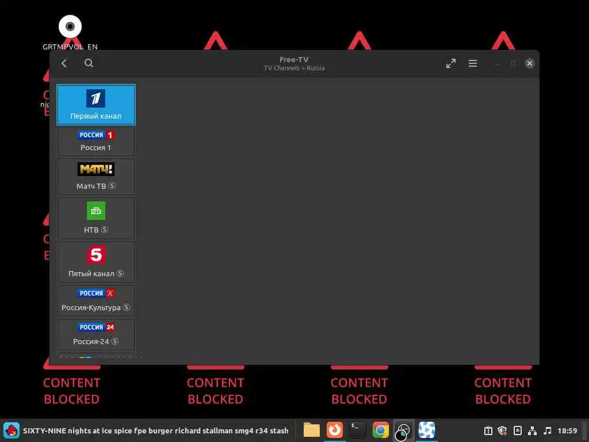Select the Россия-24 channel tile
The width and height of the screenshot is (589, 442).
tap(96, 334)
